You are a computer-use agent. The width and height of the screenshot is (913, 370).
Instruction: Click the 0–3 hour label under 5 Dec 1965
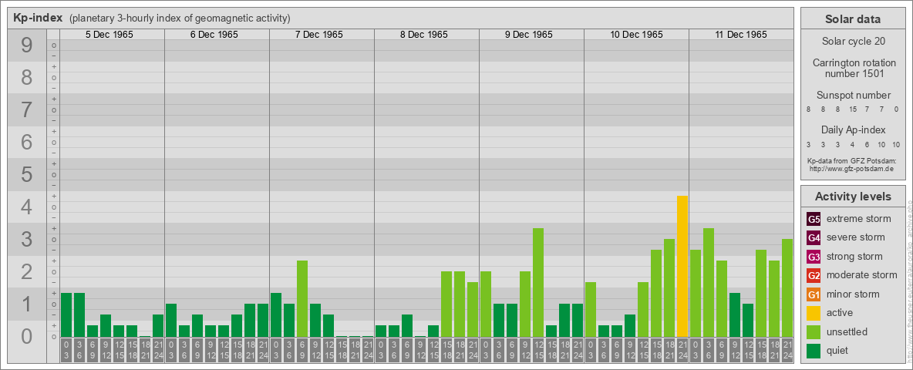(x=66, y=351)
